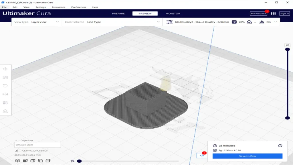Click the 20.0 x 20.0 x 20.0 mm dimensions
293x165 pixels.
[x=28, y=155]
